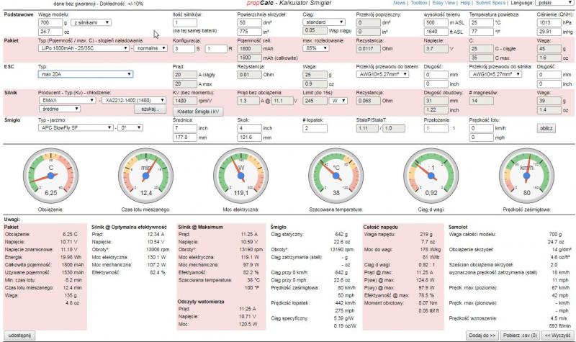Open the EMAX motor manufacturer dropdown

[65, 100]
